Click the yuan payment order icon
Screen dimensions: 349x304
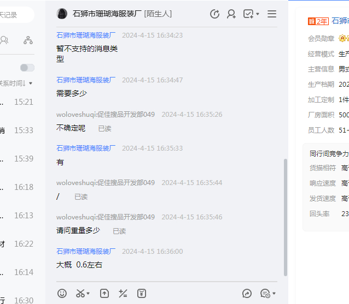click(x=142, y=293)
